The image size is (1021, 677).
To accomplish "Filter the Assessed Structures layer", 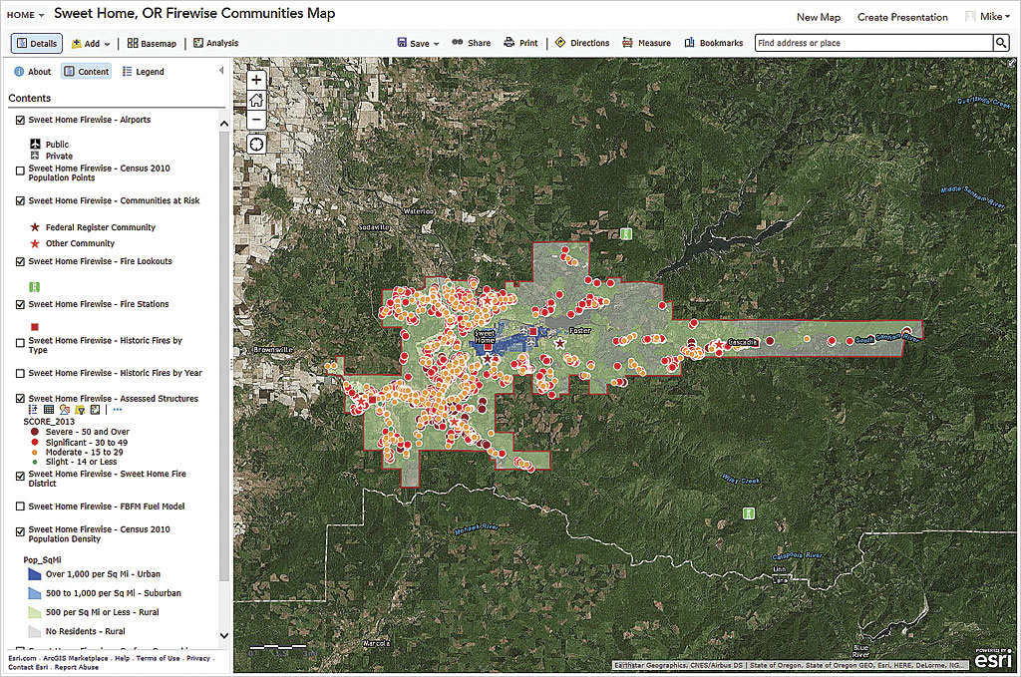I will click(x=80, y=410).
